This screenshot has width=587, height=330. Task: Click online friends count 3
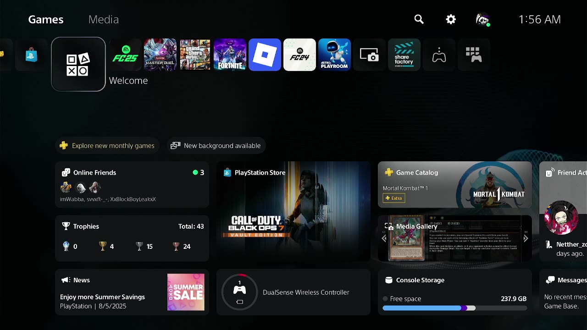coord(199,173)
